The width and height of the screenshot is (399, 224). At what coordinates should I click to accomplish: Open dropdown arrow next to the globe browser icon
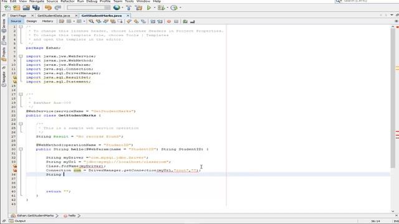[x=122, y=7]
